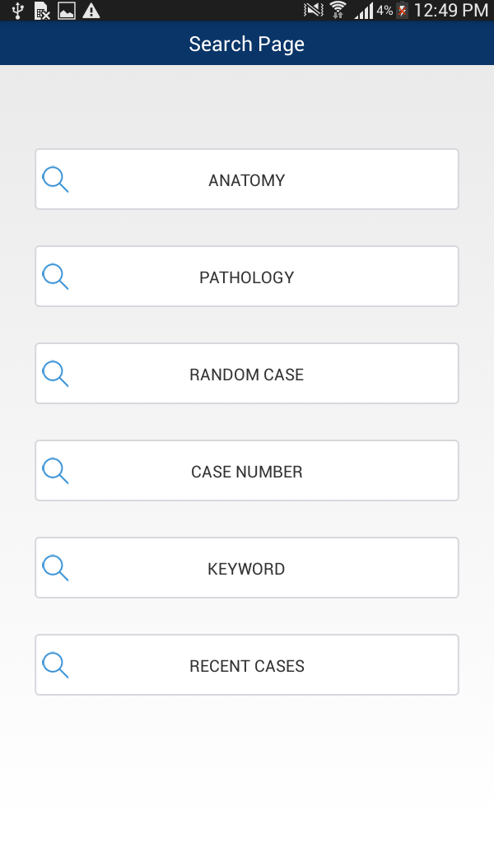Click the magnifier icon beside Anatomy

[x=55, y=179]
